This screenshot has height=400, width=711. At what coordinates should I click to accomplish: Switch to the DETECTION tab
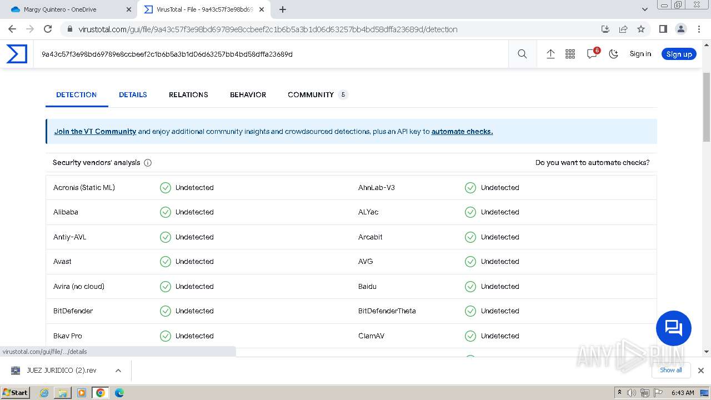coord(77,94)
